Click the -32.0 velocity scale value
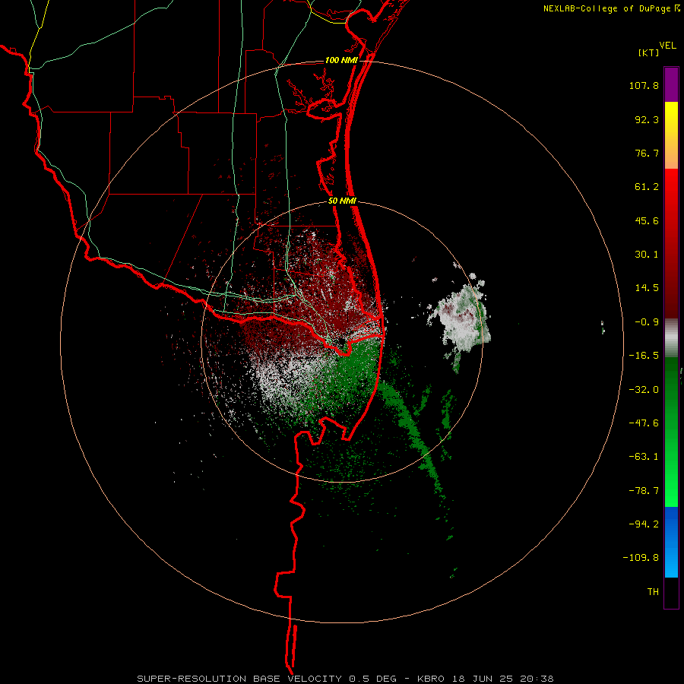 [644, 390]
